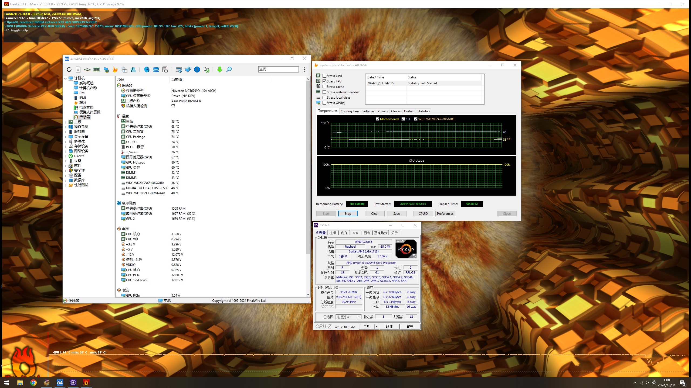
Task: Expand the 服务器 tree node
Action: (66, 132)
